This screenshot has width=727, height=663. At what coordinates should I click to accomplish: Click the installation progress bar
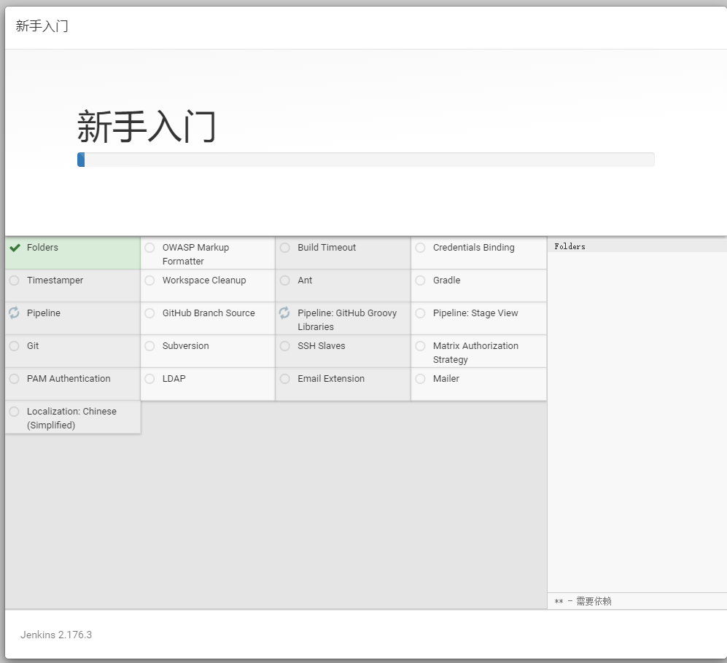pos(366,160)
